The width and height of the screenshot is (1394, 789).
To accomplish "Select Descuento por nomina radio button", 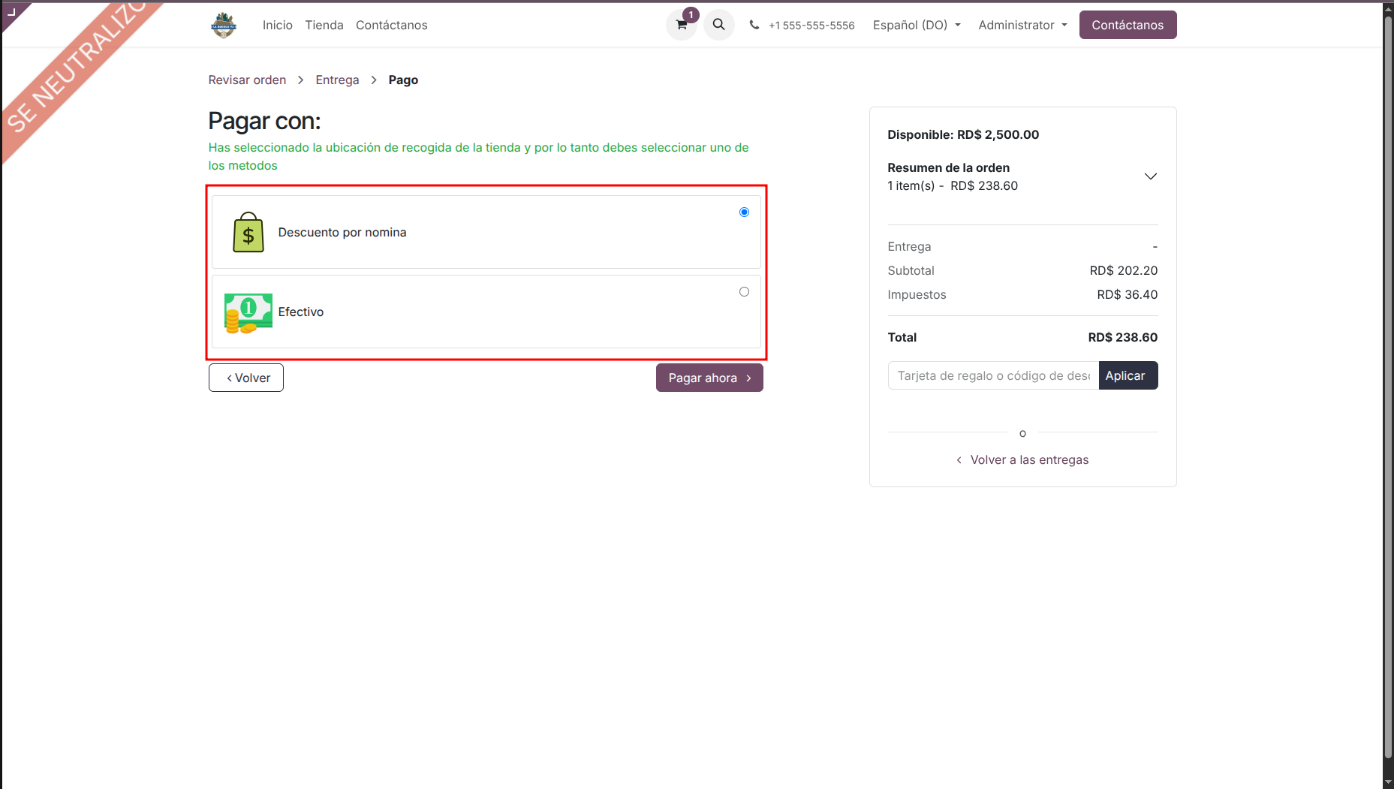I will coord(744,212).
